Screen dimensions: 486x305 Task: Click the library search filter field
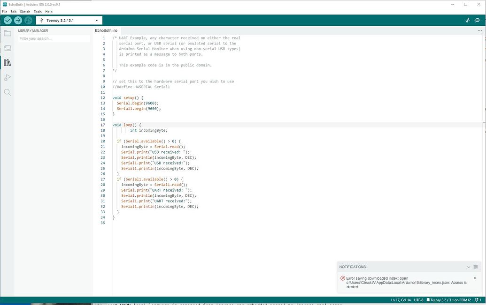(53, 38)
